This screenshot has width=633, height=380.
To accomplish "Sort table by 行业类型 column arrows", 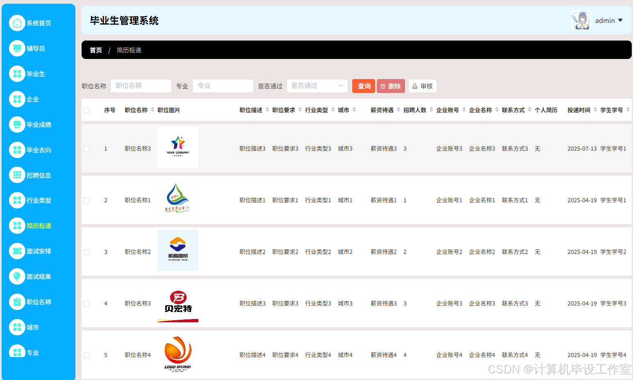I will (333, 110).
